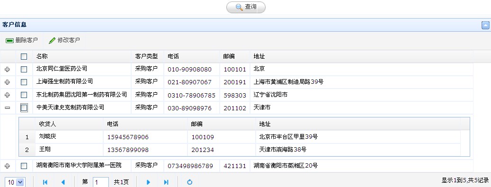Click the 查询 search button
491x187 pixels.
click(x=246, y=7)
